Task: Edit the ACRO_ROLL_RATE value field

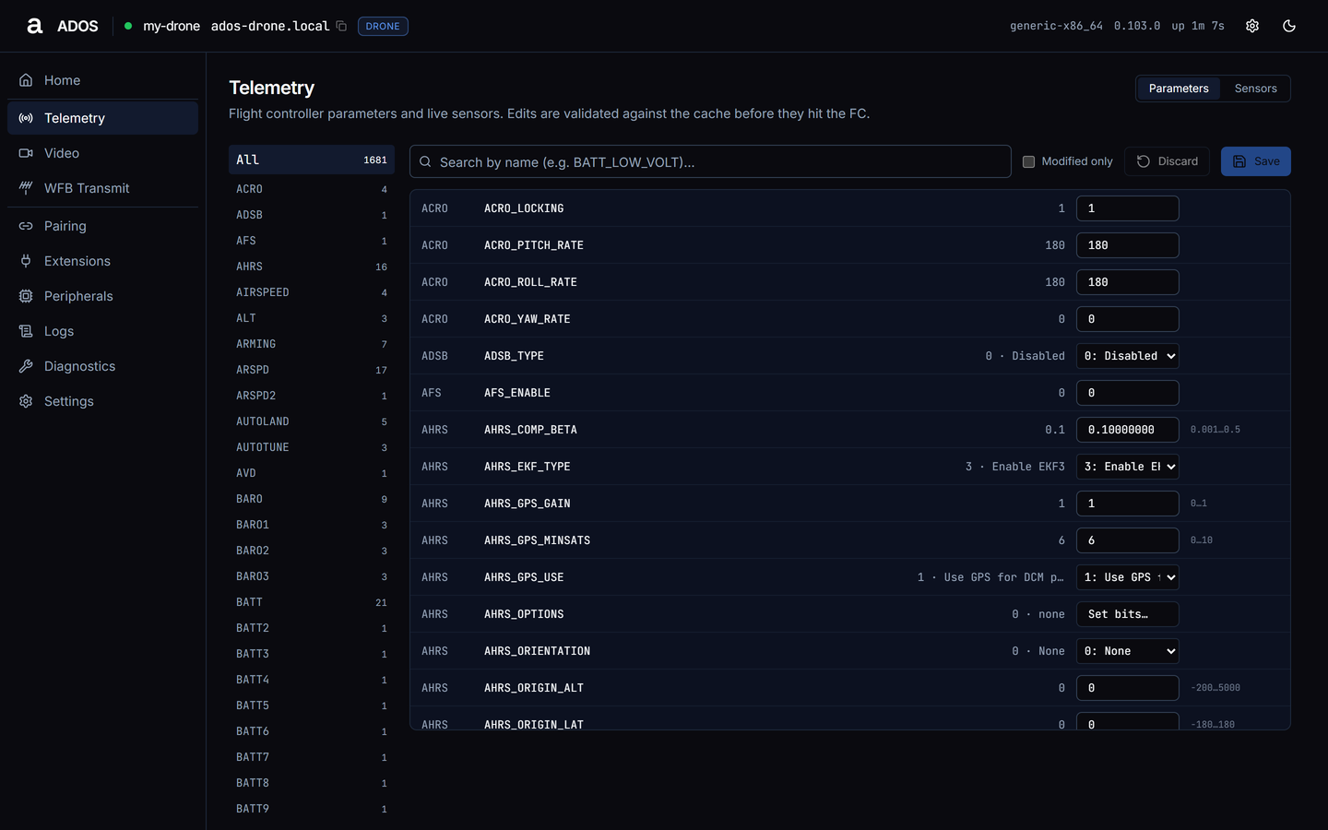Action: 1128,282
